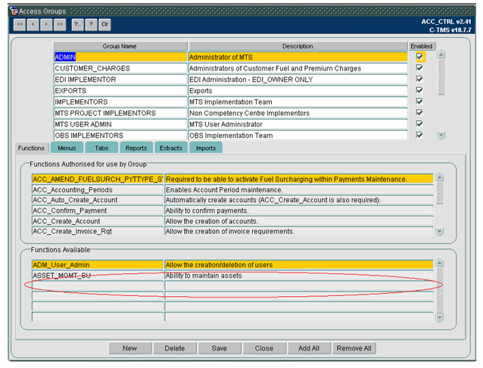Select the CUSTOMER_CHARGES group row

click(x=120, y=68)
